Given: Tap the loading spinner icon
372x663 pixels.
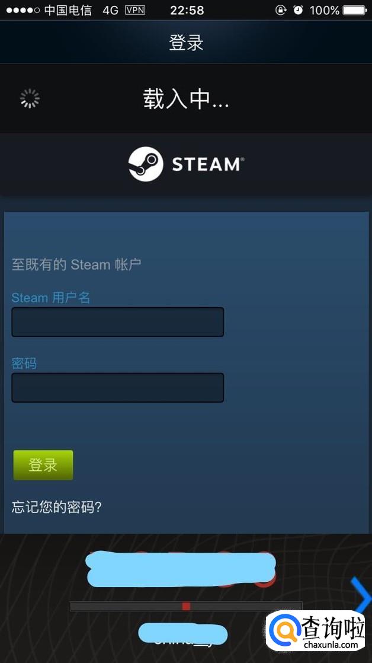Looking at the screenshot, I should (x=30, y=98).
